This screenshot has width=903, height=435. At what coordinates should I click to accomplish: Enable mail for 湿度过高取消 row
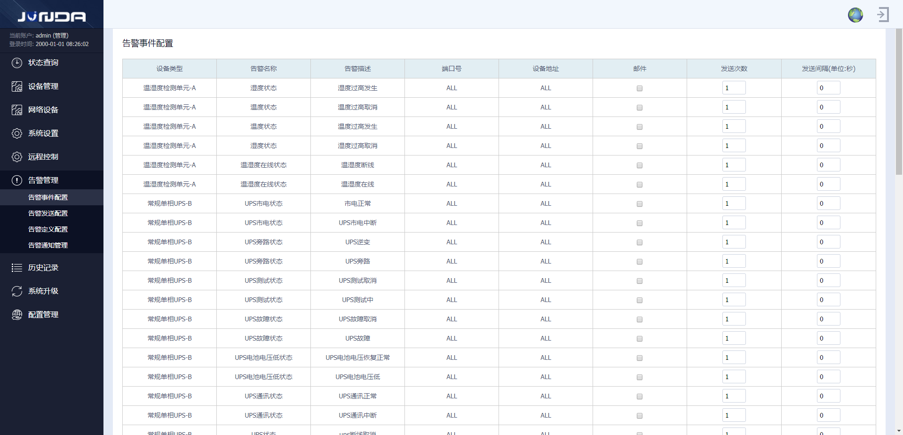pyautogui.click(x=640, y=146)
